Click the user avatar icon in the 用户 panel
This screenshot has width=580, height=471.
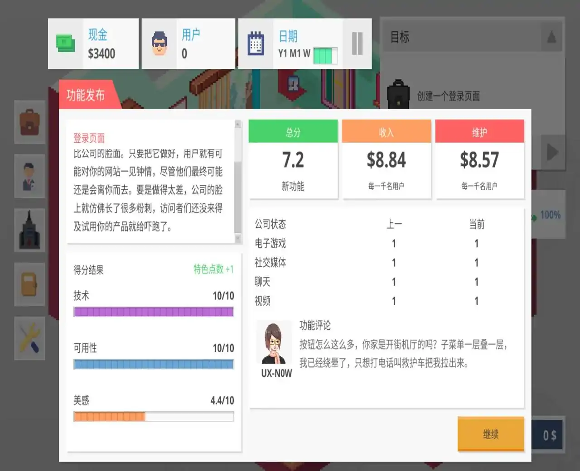point(159,43)
